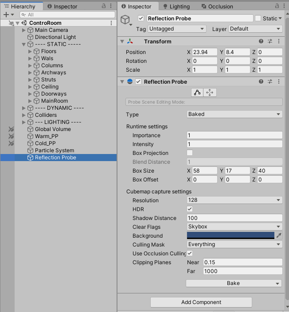Collapse the ---- STATIC ----- group
The width and height of the screenshot is (289, 312).
pyautogui.click(x=24, y=44)
